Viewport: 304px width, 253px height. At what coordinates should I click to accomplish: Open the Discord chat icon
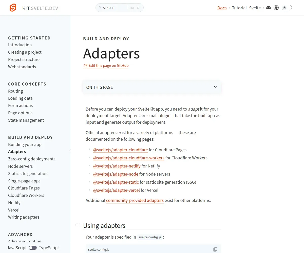[x=269, y=8]
